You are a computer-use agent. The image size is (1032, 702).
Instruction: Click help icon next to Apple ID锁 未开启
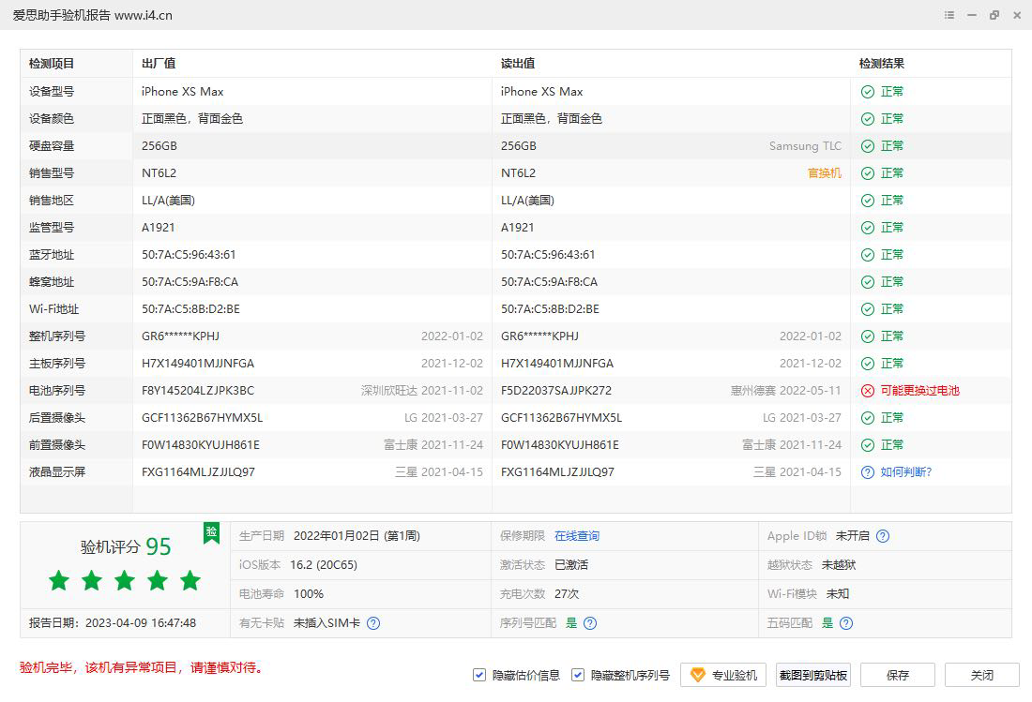coord(883,536)
